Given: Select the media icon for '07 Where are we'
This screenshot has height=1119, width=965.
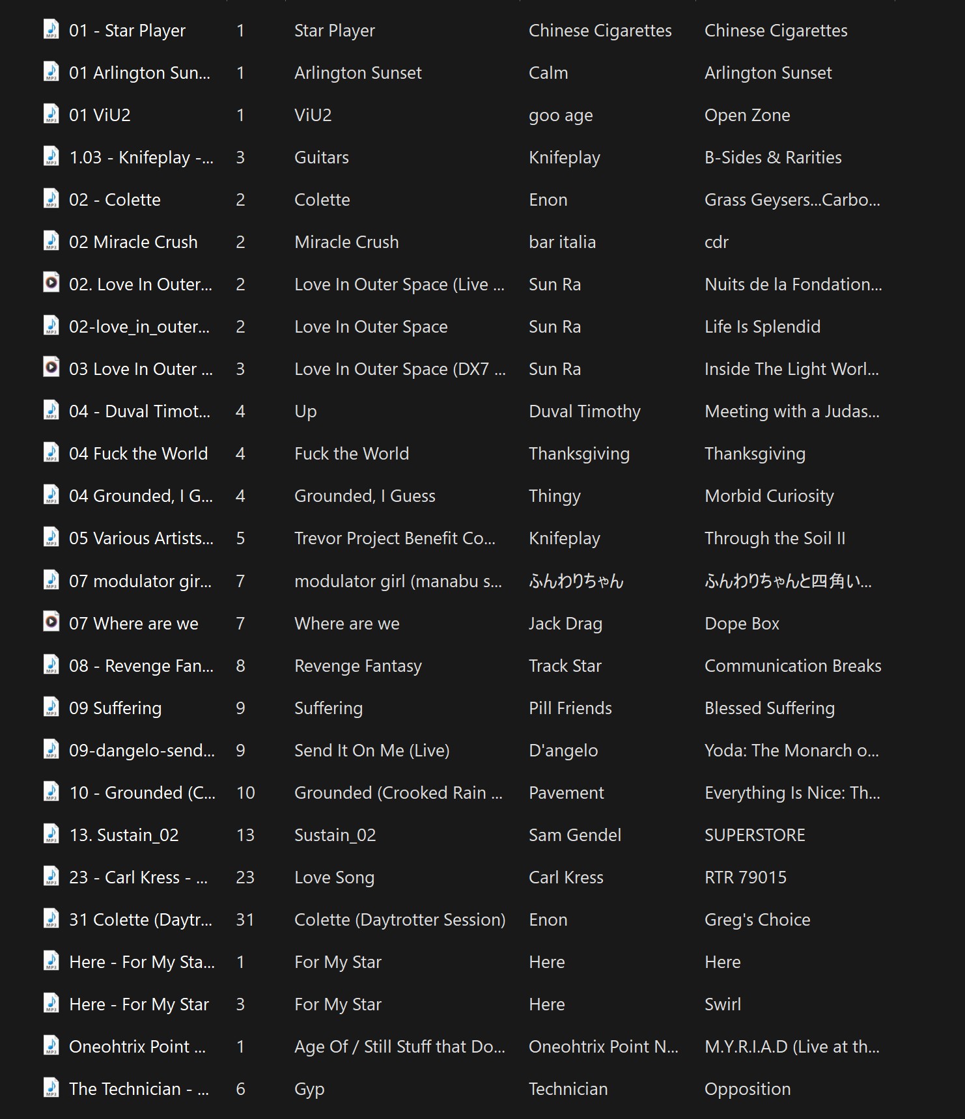Looking at the screenshot, I should coord(51,622).
